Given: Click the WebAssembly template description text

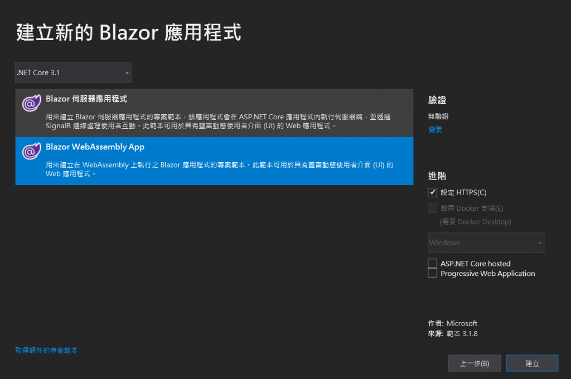Looking at the screenshot, I should pyautogui.click(x=219, y=169).
